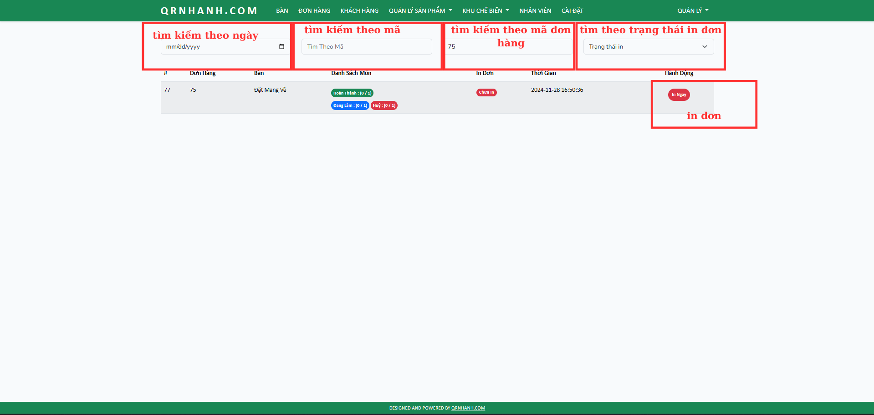
Task: Click the Đặt Mang Về table cell
Action: point(270,90)
